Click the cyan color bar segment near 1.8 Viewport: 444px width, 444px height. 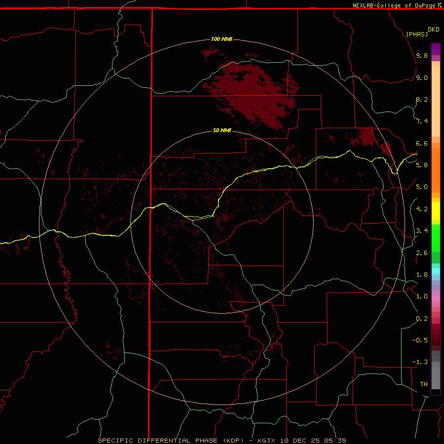(436, 271)
